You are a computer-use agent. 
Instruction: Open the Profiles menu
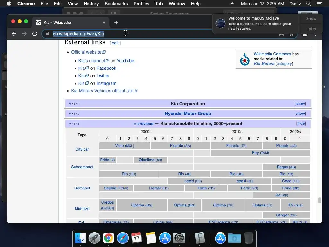tap(141, 4)
